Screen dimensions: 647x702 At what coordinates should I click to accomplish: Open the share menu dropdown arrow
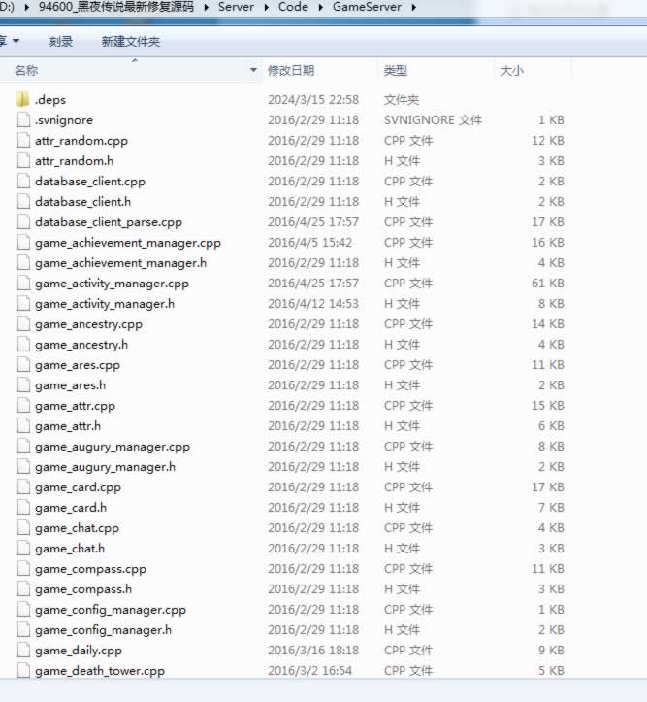(x=16, y=41)
